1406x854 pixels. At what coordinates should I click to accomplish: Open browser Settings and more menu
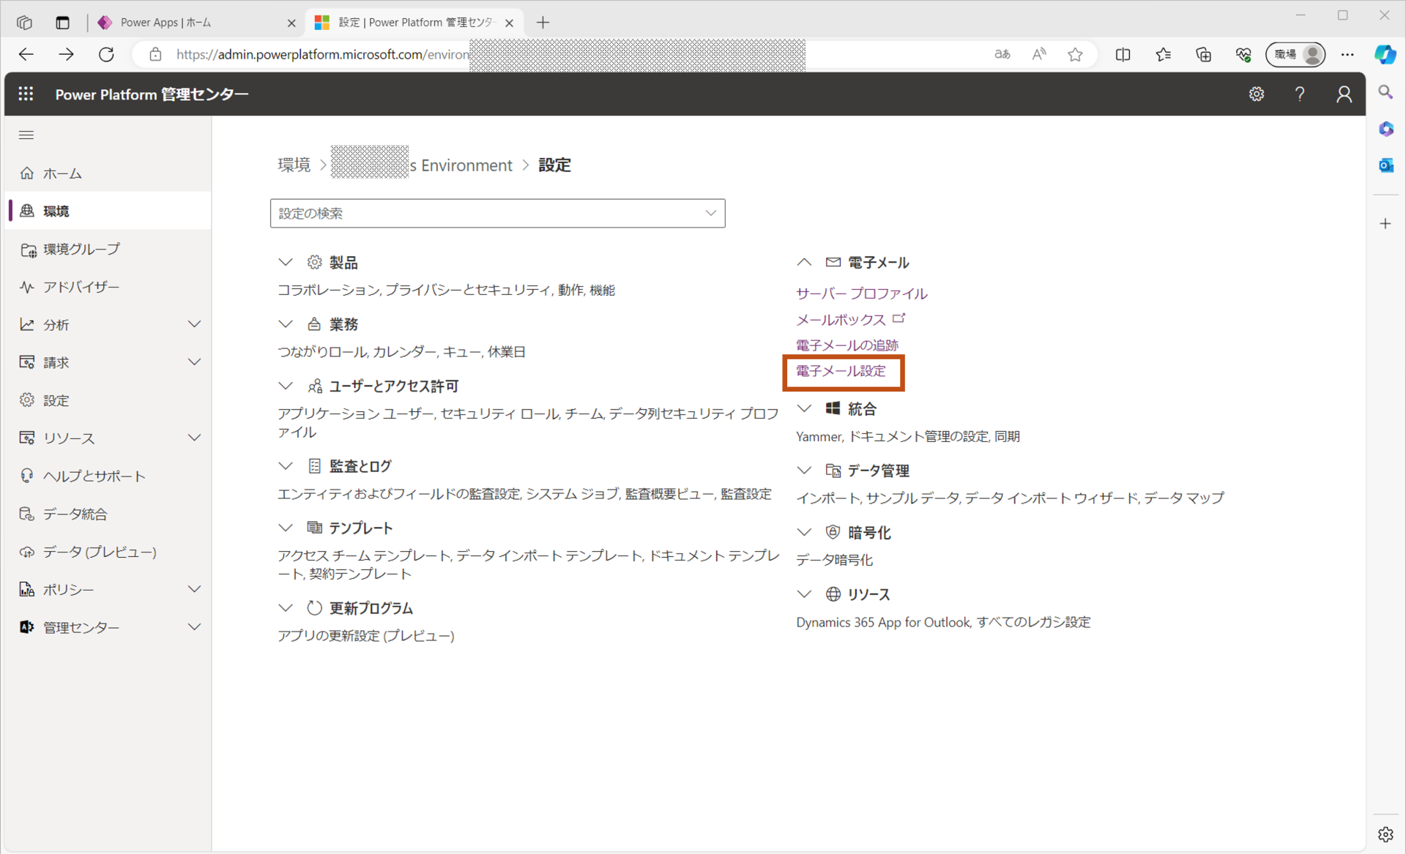1347,54
